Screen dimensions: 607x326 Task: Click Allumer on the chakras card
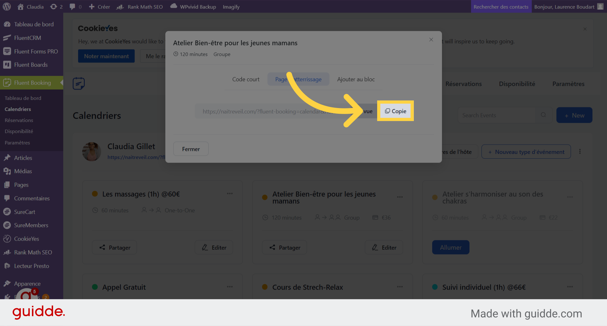pos(451,247)
